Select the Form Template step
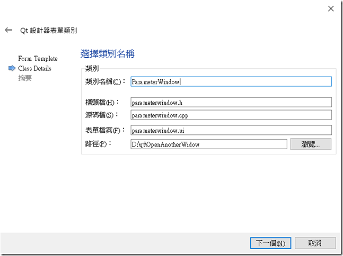This screenshot has height=256, width=343. tap(38, 59)
